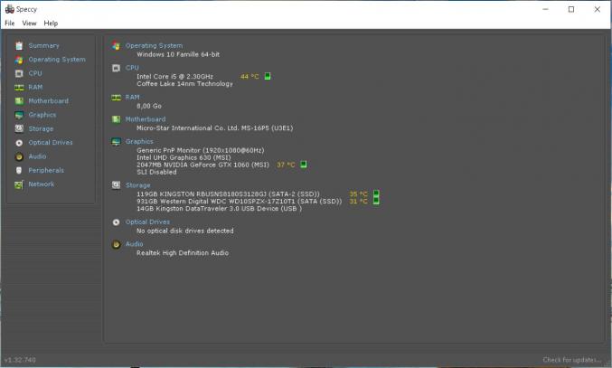This screenshot has height=368, width=612.
Task: Click the speaker icon beside Audio heading
Action: pyautogui.click(x=116, y=244)
